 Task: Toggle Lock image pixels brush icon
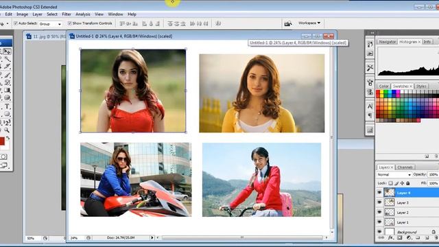coord(396,183)
